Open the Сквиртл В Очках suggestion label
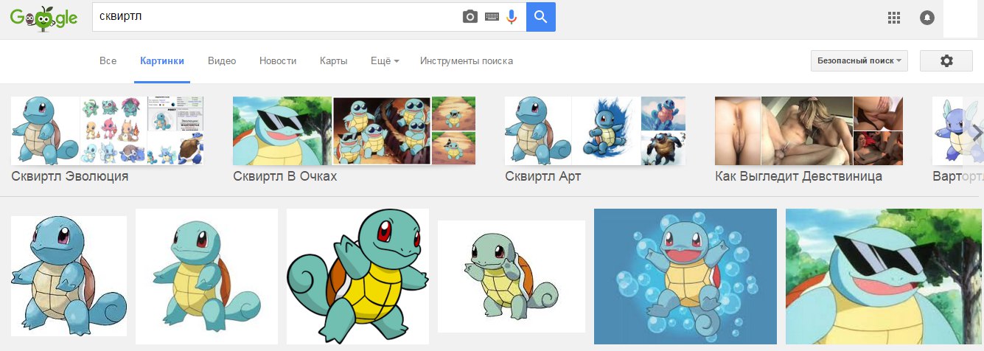The height and width of the screenshot is (351, 984). pyautogui.click(x=285, y=177)
